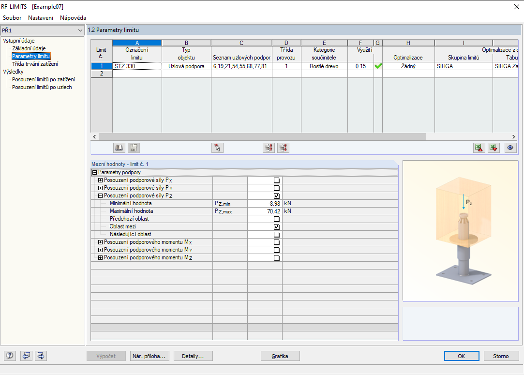Enable Posouzení podporové síly Px checkbox

(276, 180)
